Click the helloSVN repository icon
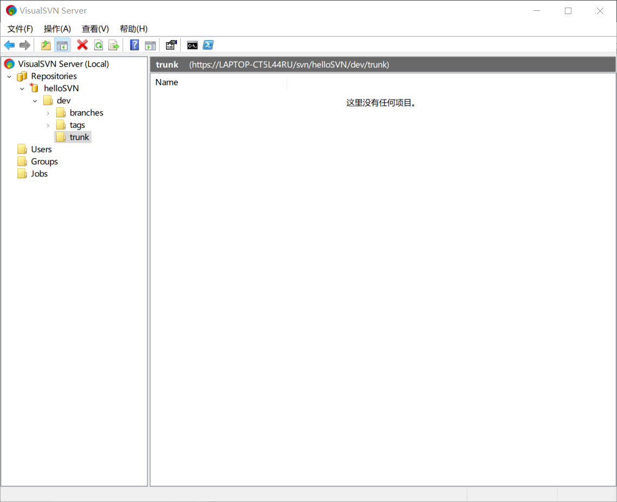The width and height of the screenshot is (617, 502). [34, 88]
